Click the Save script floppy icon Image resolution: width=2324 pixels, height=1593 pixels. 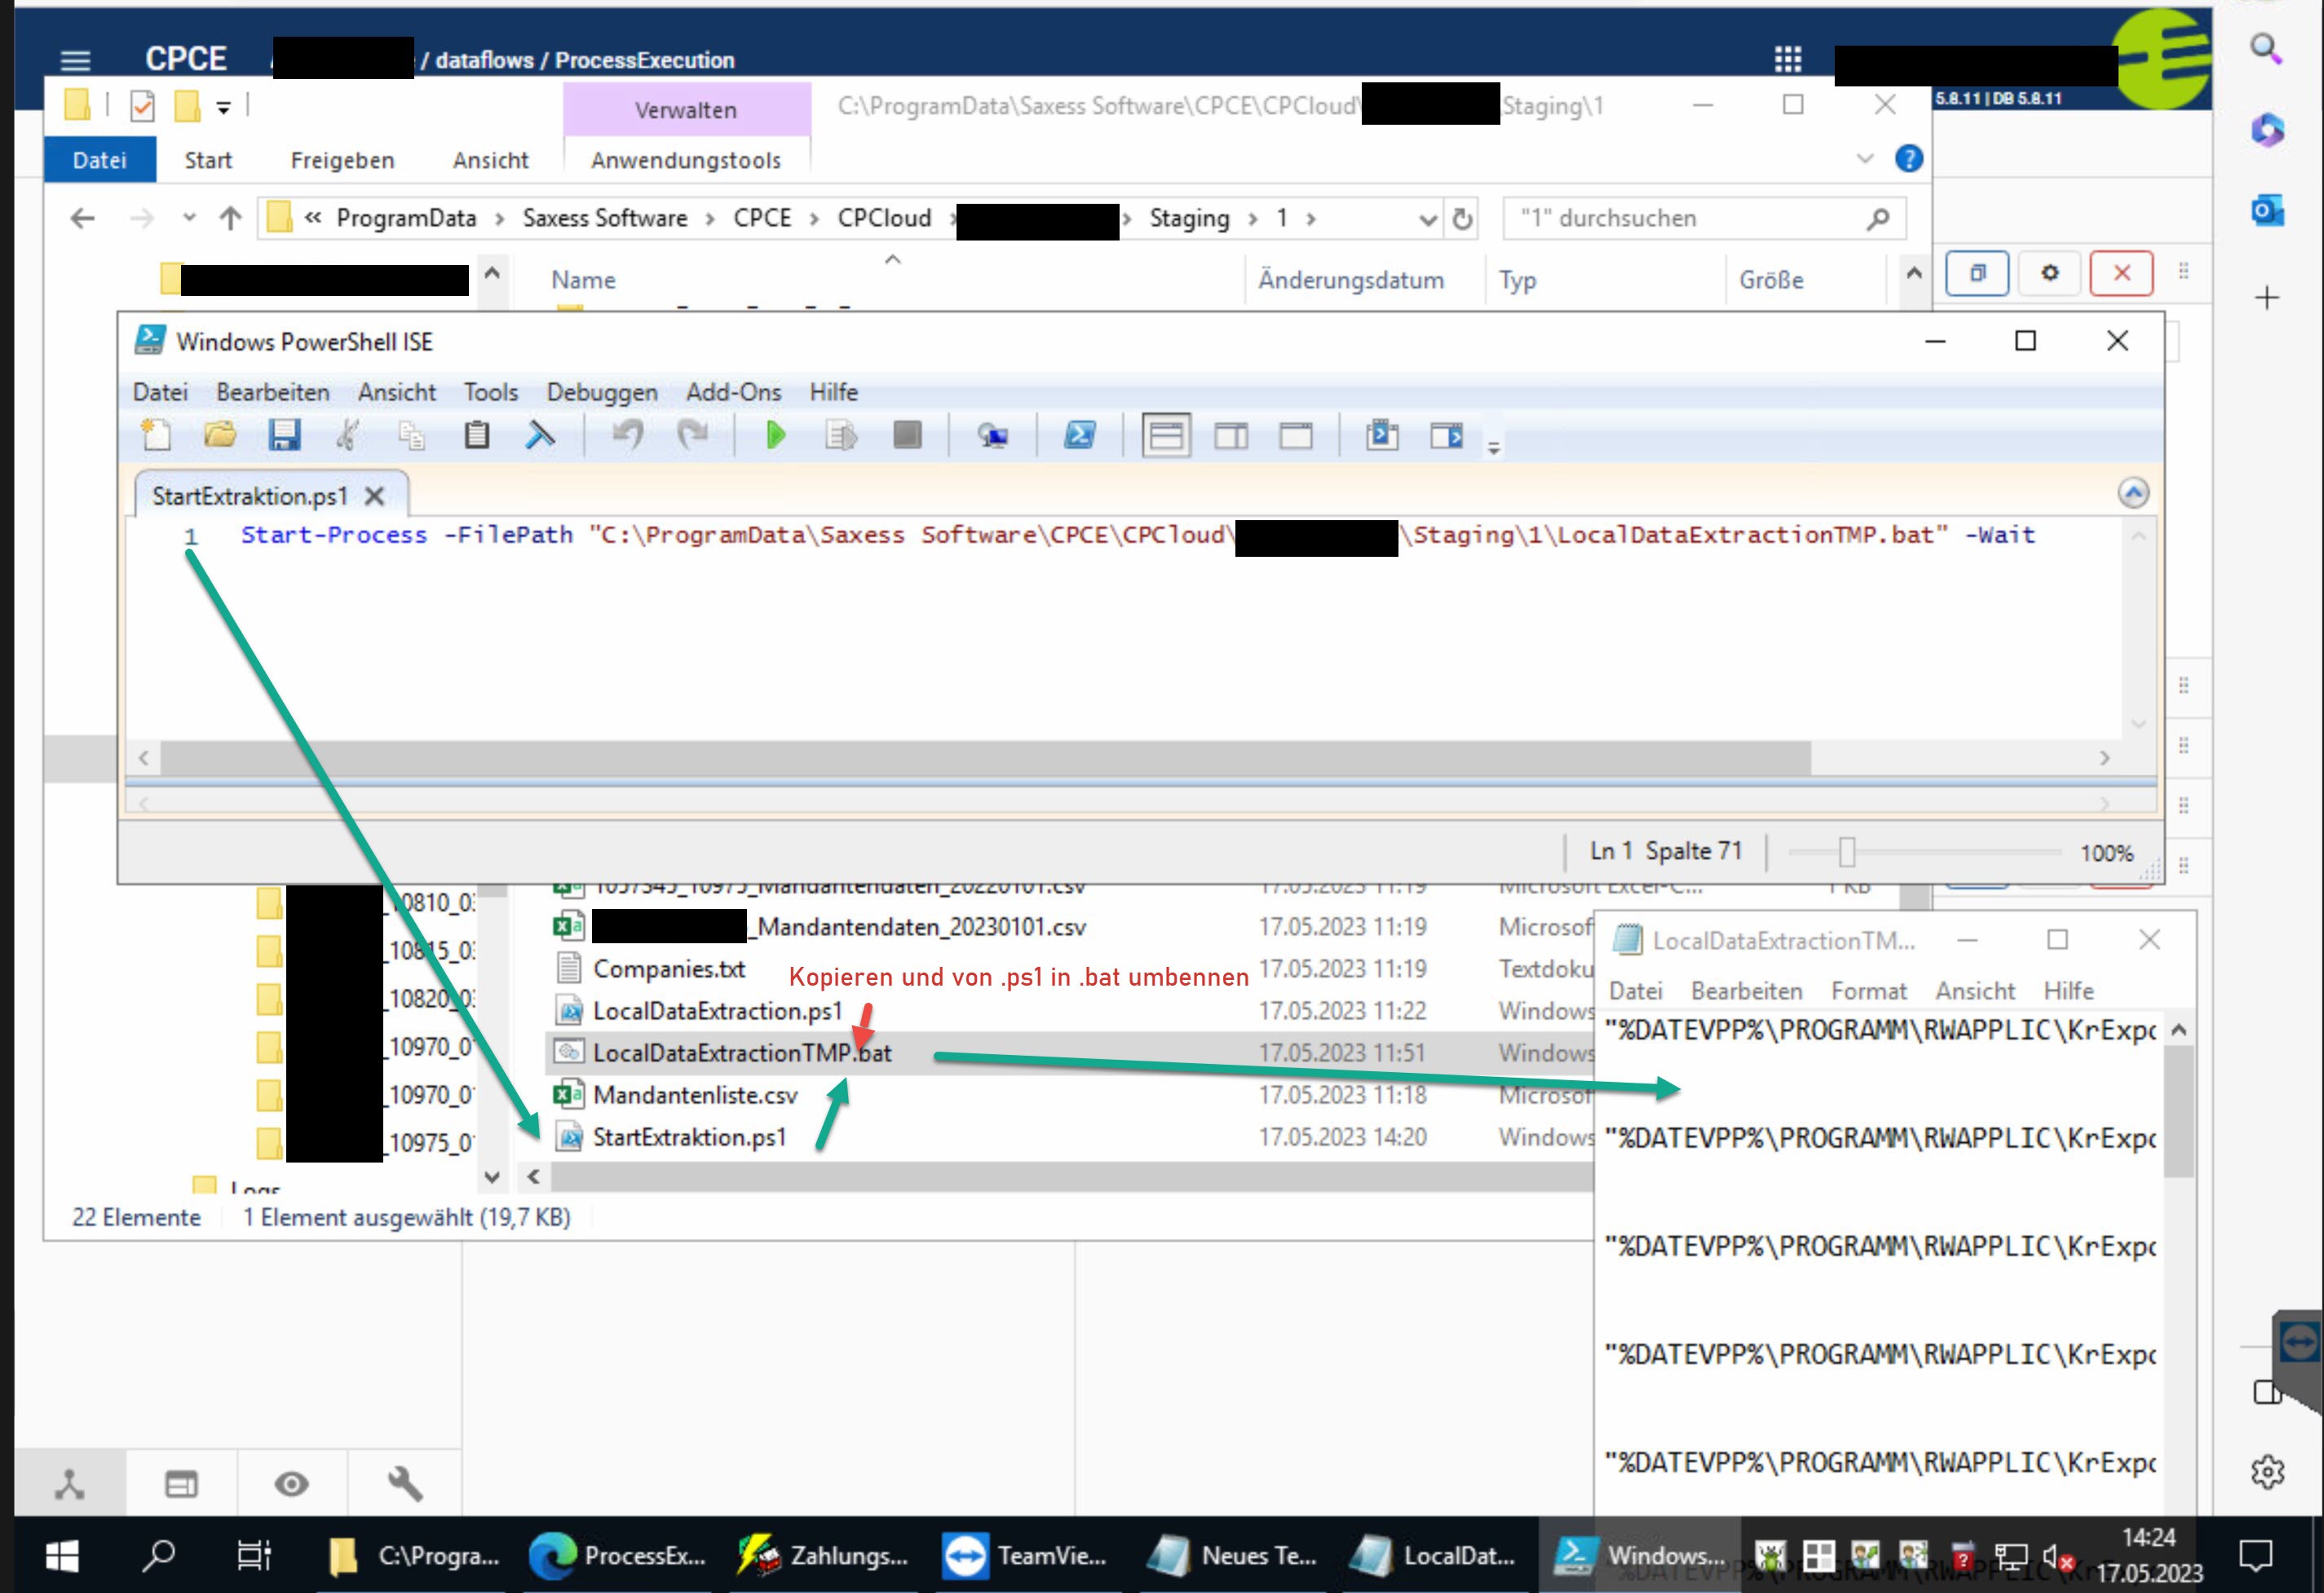[284, 436]
